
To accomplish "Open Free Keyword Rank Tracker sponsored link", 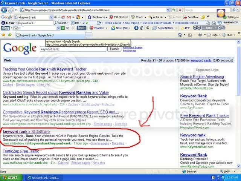I will coord(204,116).
